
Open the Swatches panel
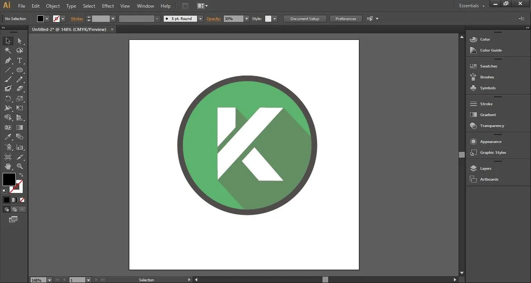tap(488, 66)
